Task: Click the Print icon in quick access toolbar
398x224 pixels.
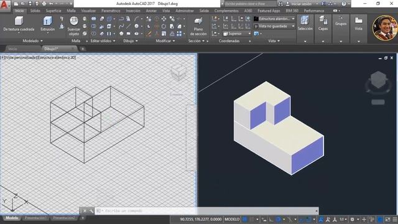Action: click(44, 4)
